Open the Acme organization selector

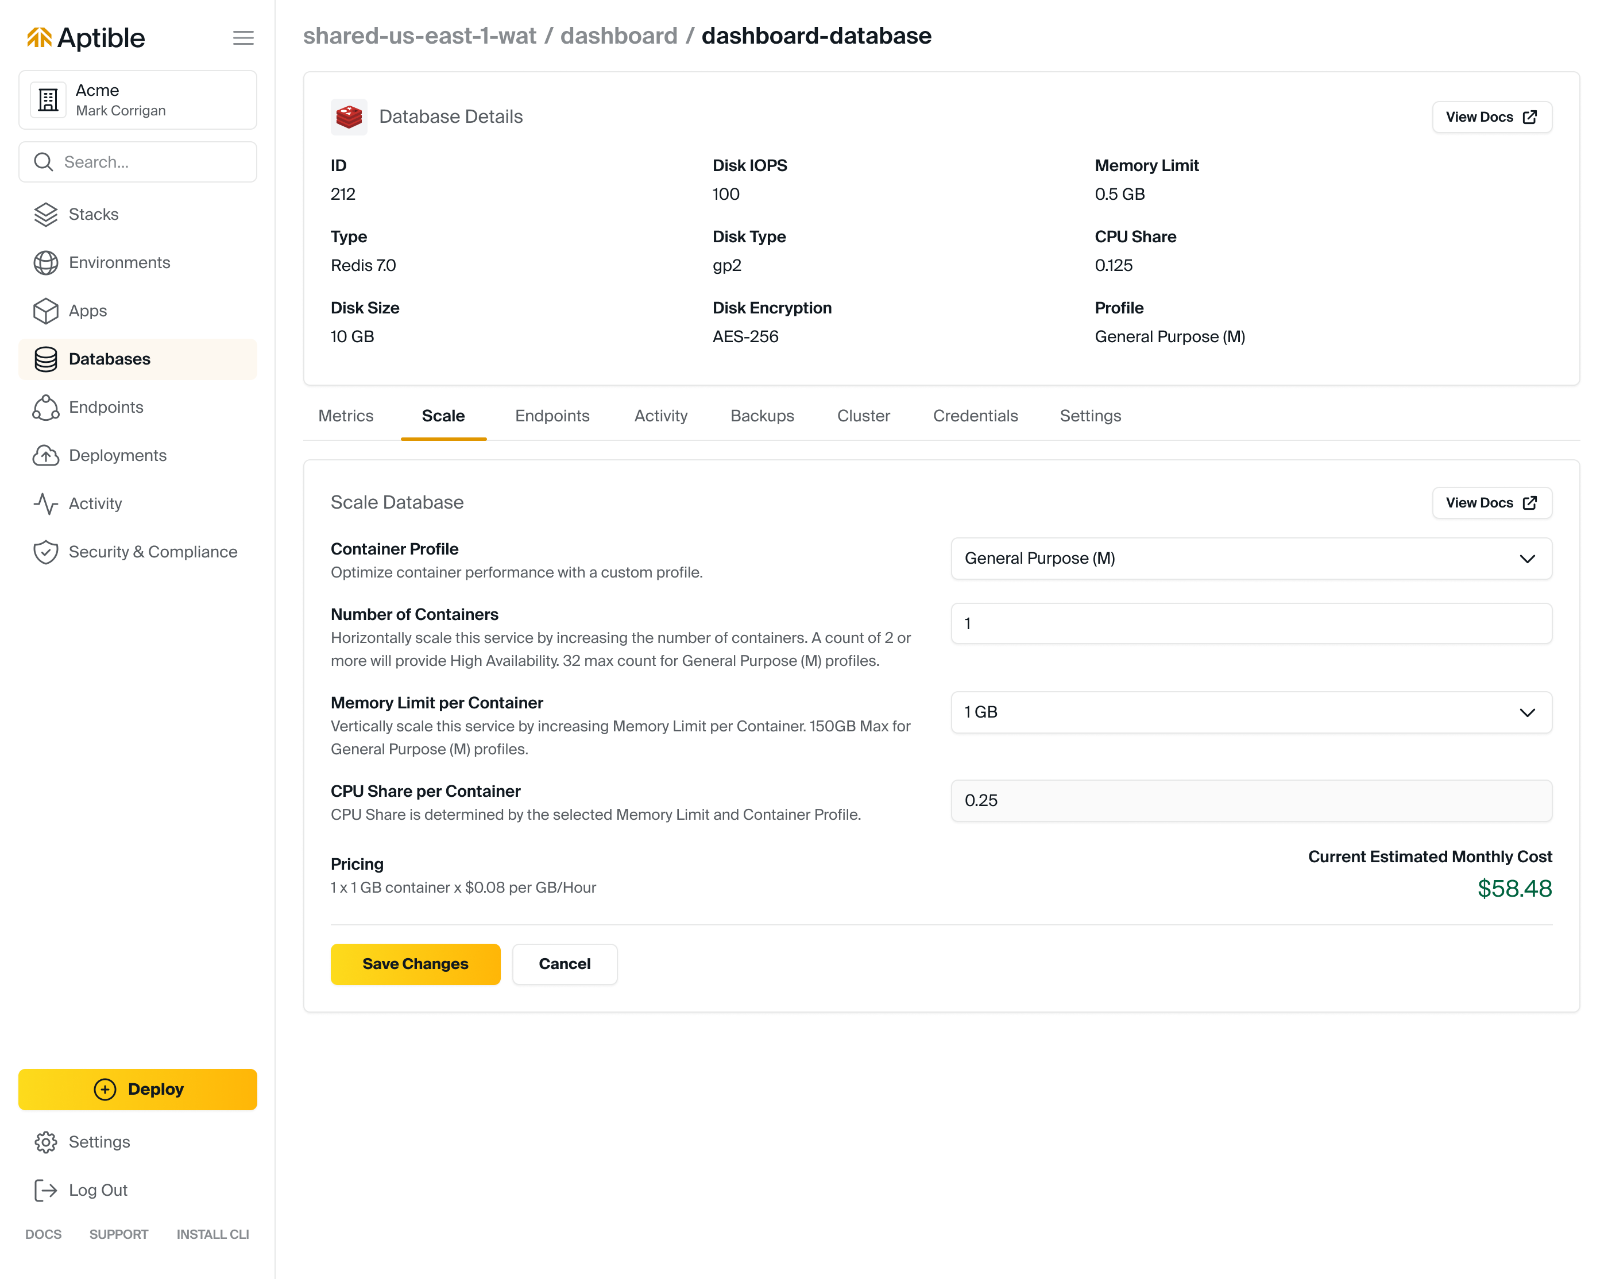click(x=138, y=100)
